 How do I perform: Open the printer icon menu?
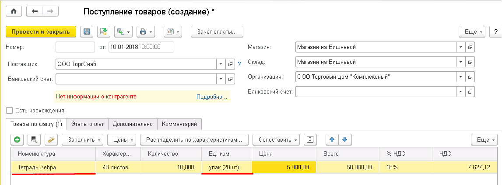tap(146, 31)
